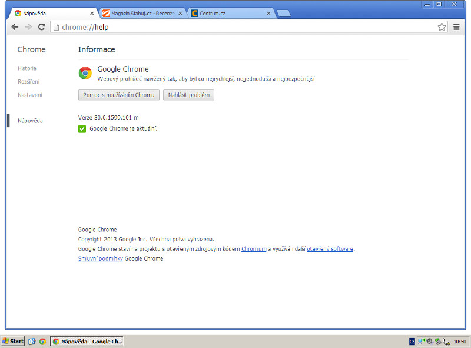Maximize the Chrome window
Viewport: 471px width, 348px height.
(x=439, y=4)
